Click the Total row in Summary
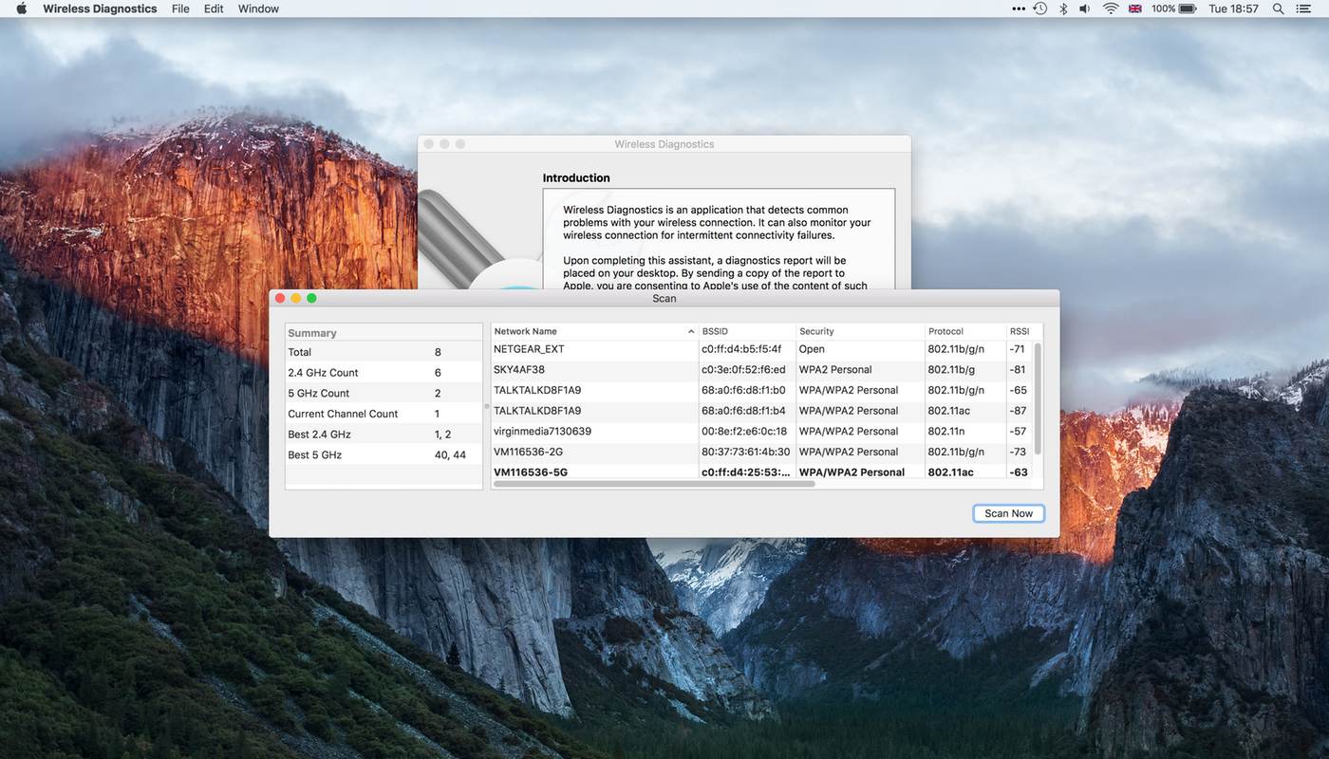The height and width of the screenshot is (759, 1329). (384, 352)
